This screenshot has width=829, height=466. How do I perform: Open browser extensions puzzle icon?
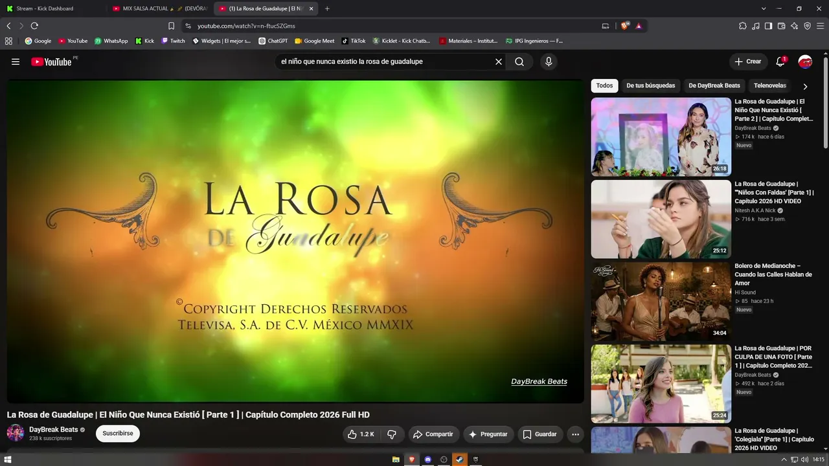(x=743, y=26)
